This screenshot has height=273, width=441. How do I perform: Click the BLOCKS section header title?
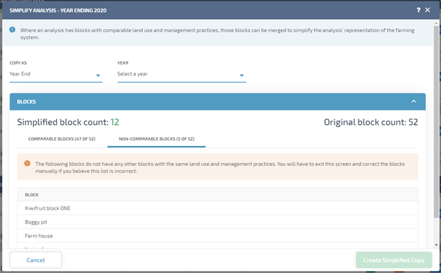click(x=26, y=102)
